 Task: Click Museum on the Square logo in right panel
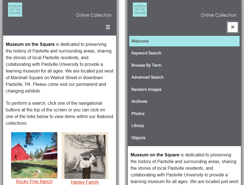coord(140,10)
